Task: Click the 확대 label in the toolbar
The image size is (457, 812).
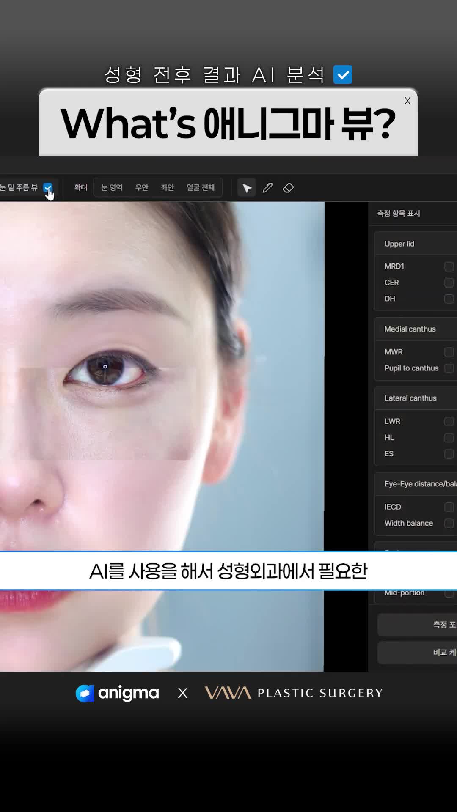Action: click(x=81, y=187)
